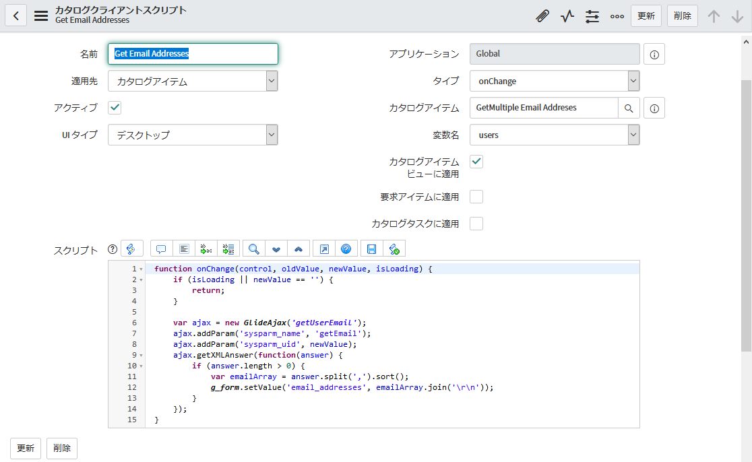
Task: Open the additional actions hamburger menu
Action: coord(40,15)
